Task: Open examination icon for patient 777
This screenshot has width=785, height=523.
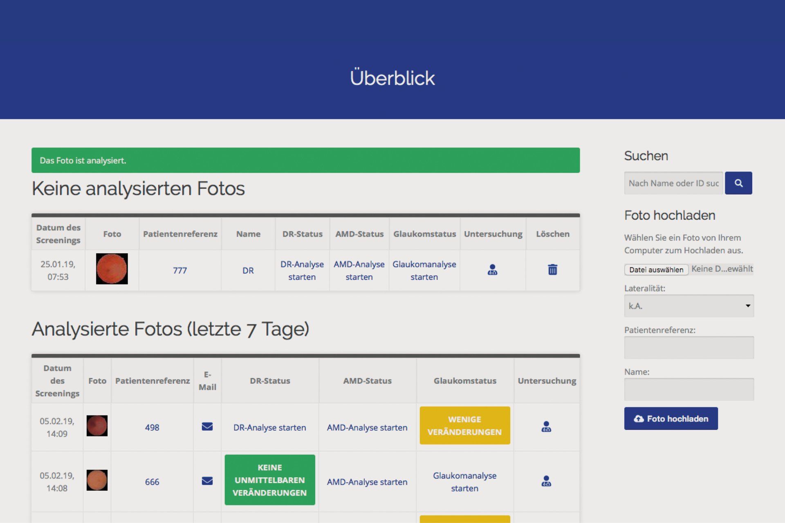Action: [492, 270]
